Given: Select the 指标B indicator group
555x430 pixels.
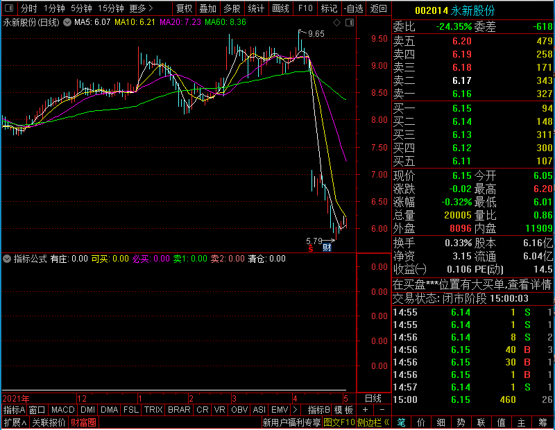Looking at the screenshot, I should pyautogui.click(x=319, y=410).
